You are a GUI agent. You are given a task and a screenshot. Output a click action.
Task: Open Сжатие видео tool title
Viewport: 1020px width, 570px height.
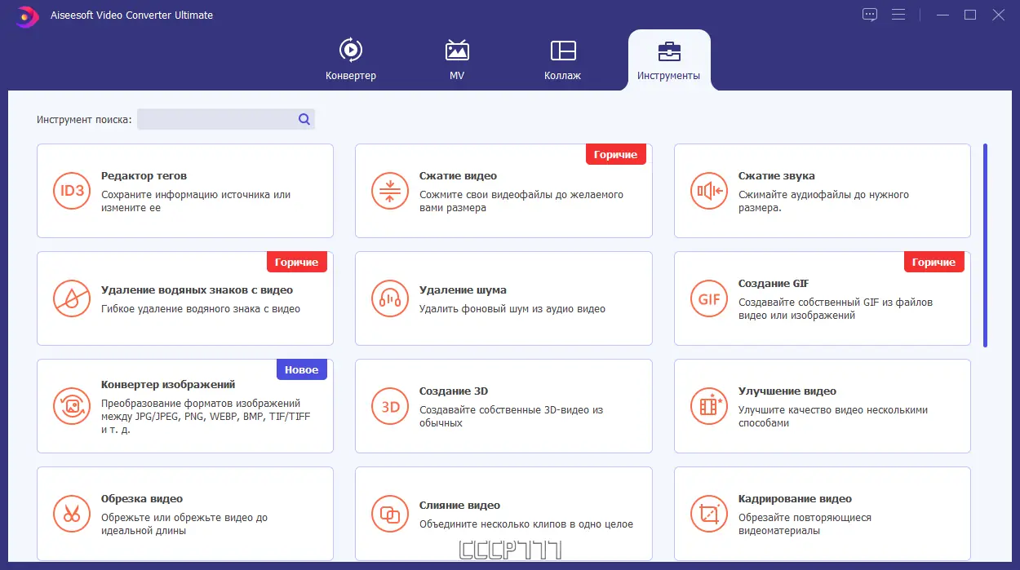point(458,175)
